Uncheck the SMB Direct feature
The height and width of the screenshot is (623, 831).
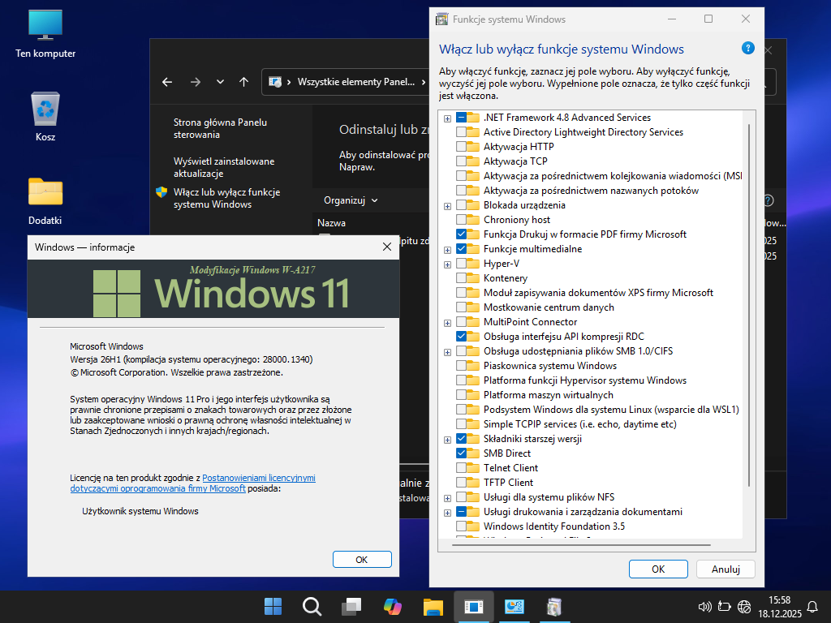coord(462,453)
